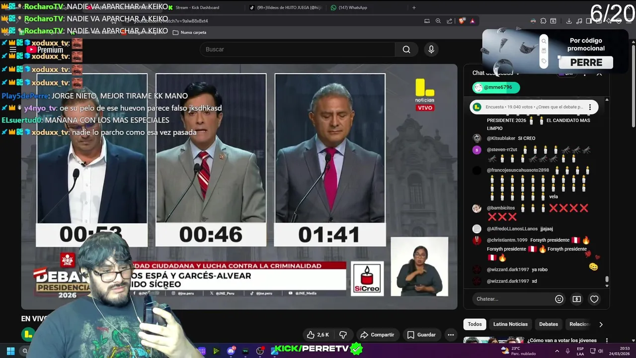Open the emoji picker in chat

pos(559,299)
